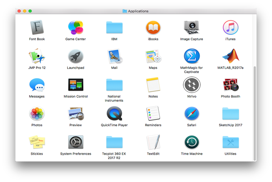Open the Reminders checklist icon
This screenshot has width=272, height=182.
[153, 113]
